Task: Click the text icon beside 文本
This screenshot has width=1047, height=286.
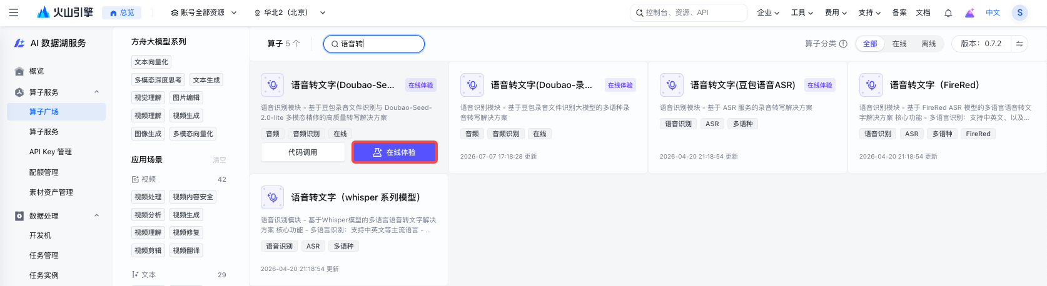Action: pyautogui.click(x=135, y=275)
